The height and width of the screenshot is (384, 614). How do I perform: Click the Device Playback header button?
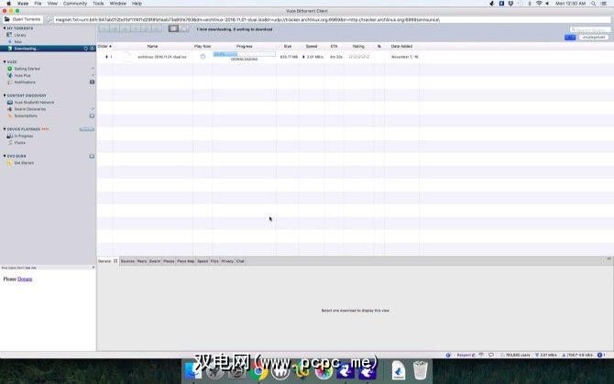pyautogui.click(x=86, y=129)
